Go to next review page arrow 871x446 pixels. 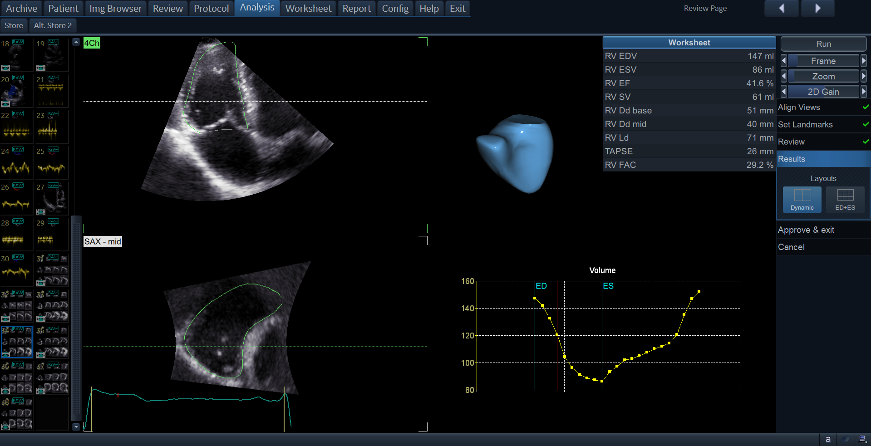pyautogui.click(x=817, y=8)
